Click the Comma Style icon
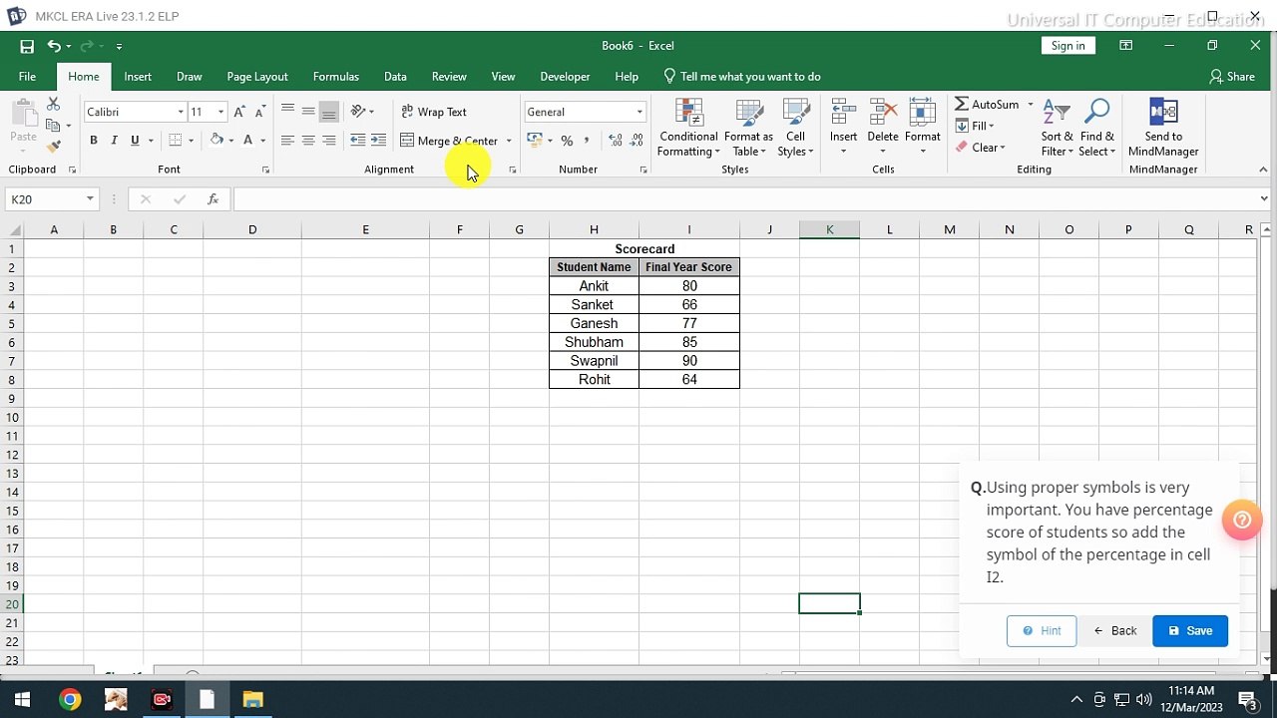Viewport: 1277px width, 718px height. click(x=587, y=141)
